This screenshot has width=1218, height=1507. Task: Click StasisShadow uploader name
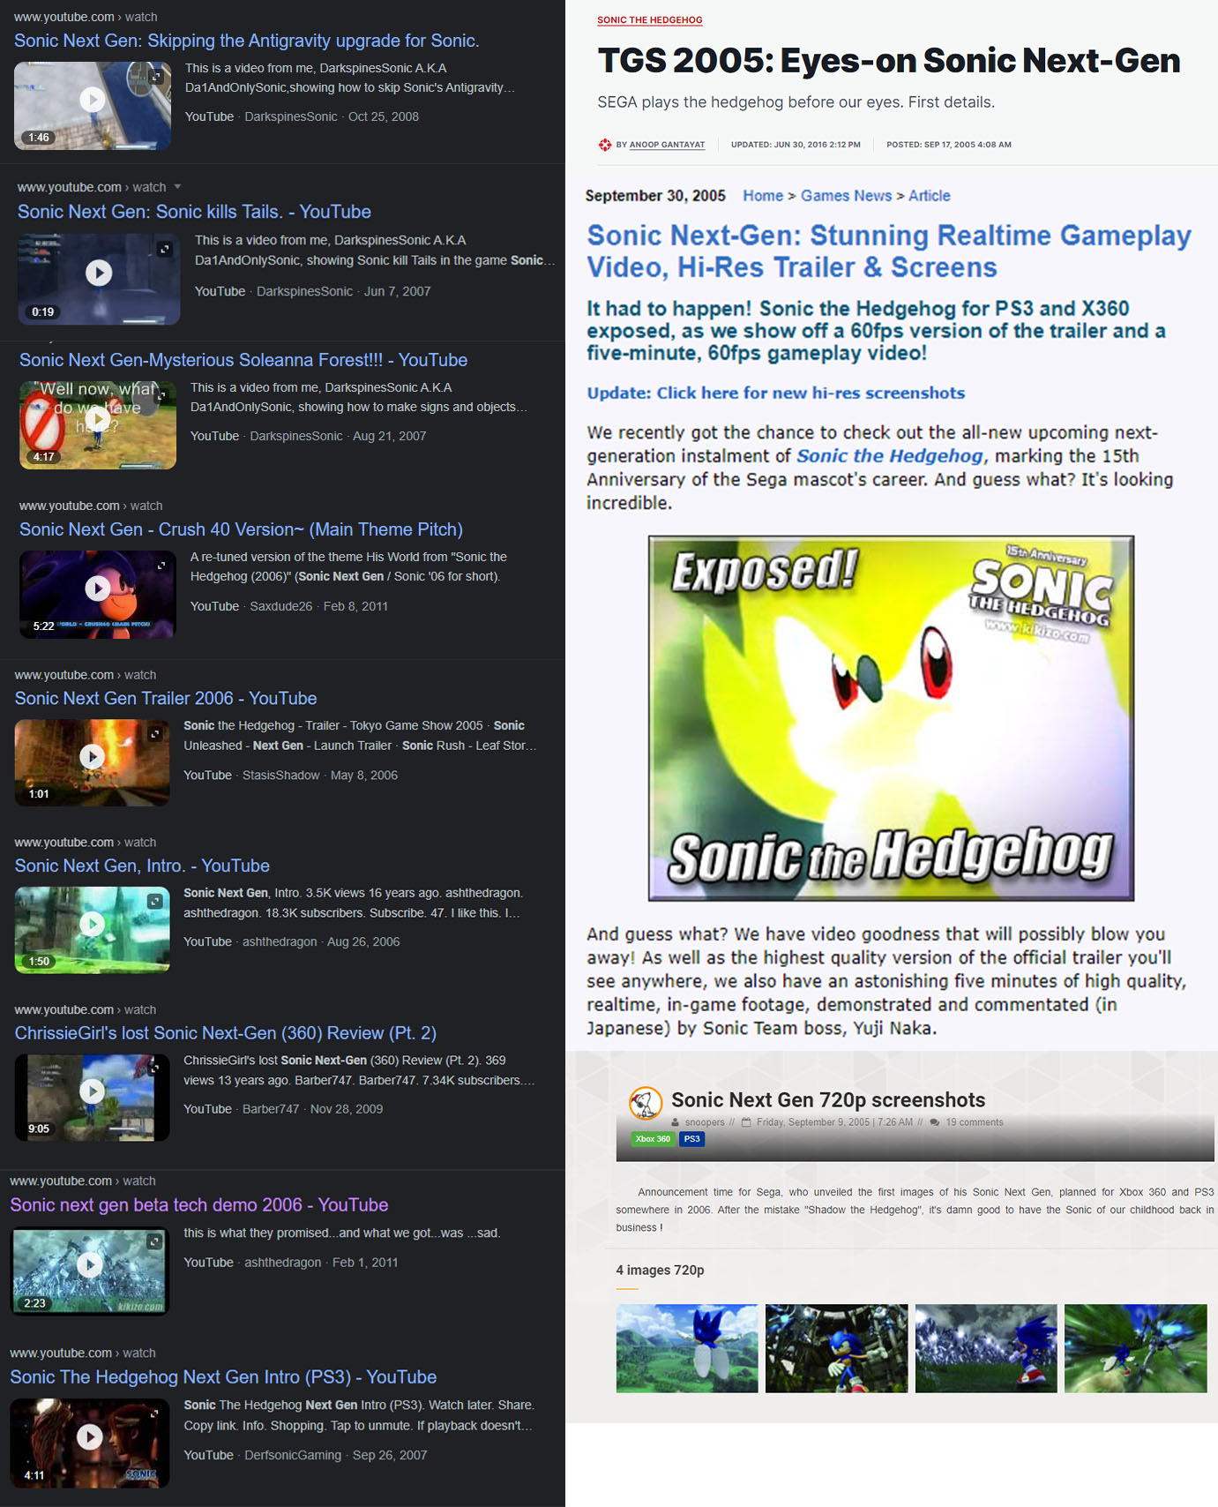click(x=281, y=775)
